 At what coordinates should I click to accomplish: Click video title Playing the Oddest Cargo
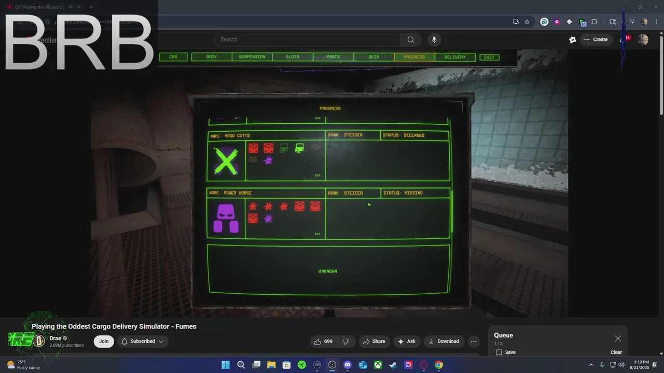pos(114,326)
